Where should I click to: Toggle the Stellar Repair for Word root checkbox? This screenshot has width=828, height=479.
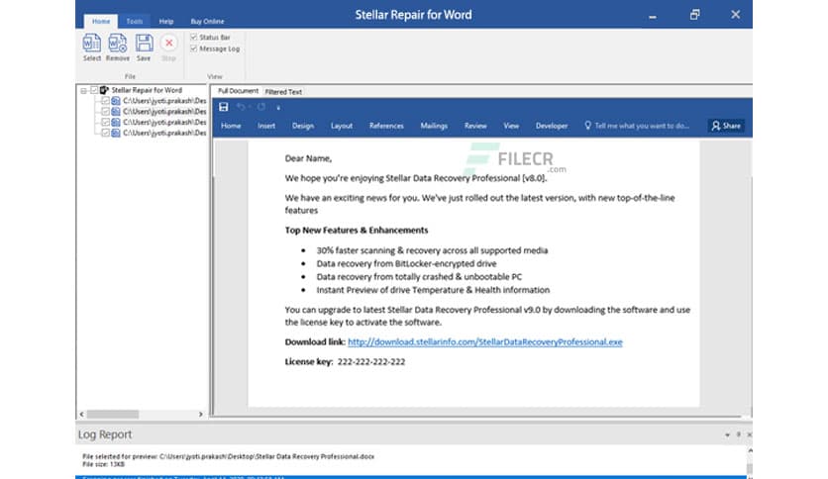(94, 90)
